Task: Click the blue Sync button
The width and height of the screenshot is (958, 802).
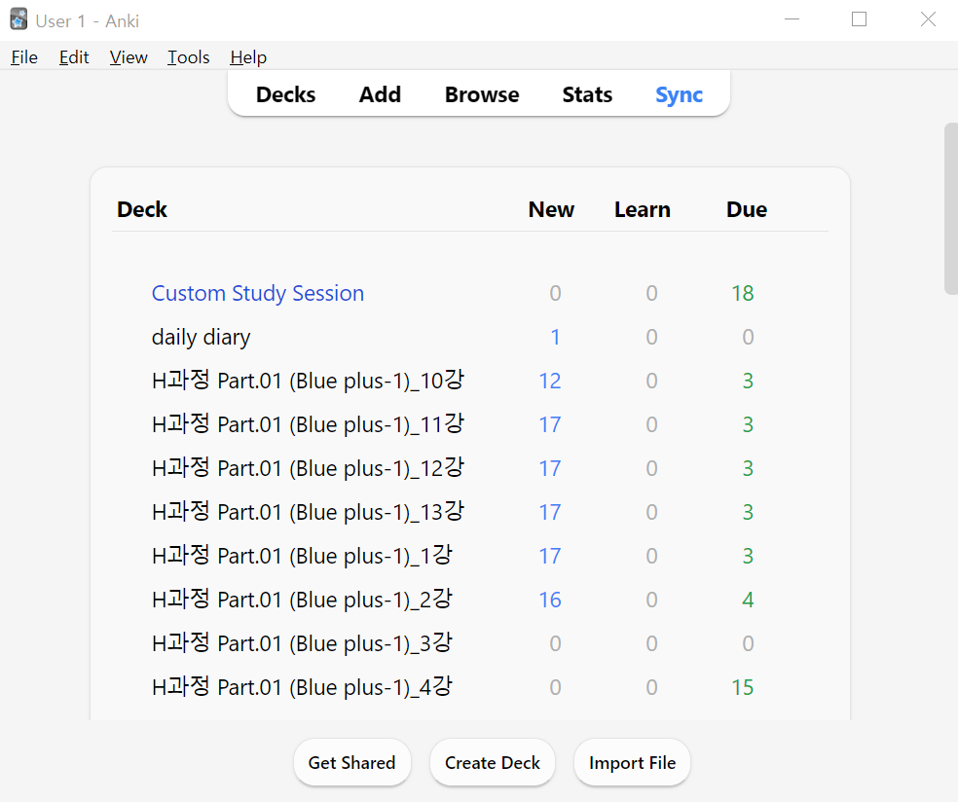Action: pos(679,94)
